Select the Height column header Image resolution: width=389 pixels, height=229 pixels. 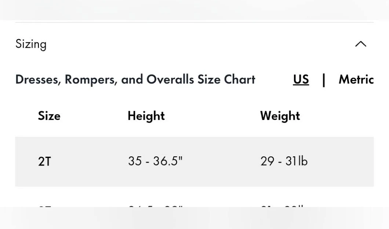(146, 116)
